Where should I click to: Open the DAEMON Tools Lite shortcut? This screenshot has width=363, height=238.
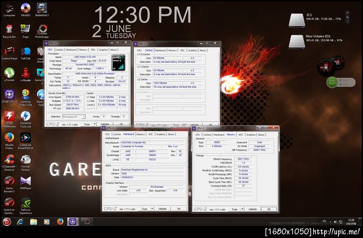(25, 119)
